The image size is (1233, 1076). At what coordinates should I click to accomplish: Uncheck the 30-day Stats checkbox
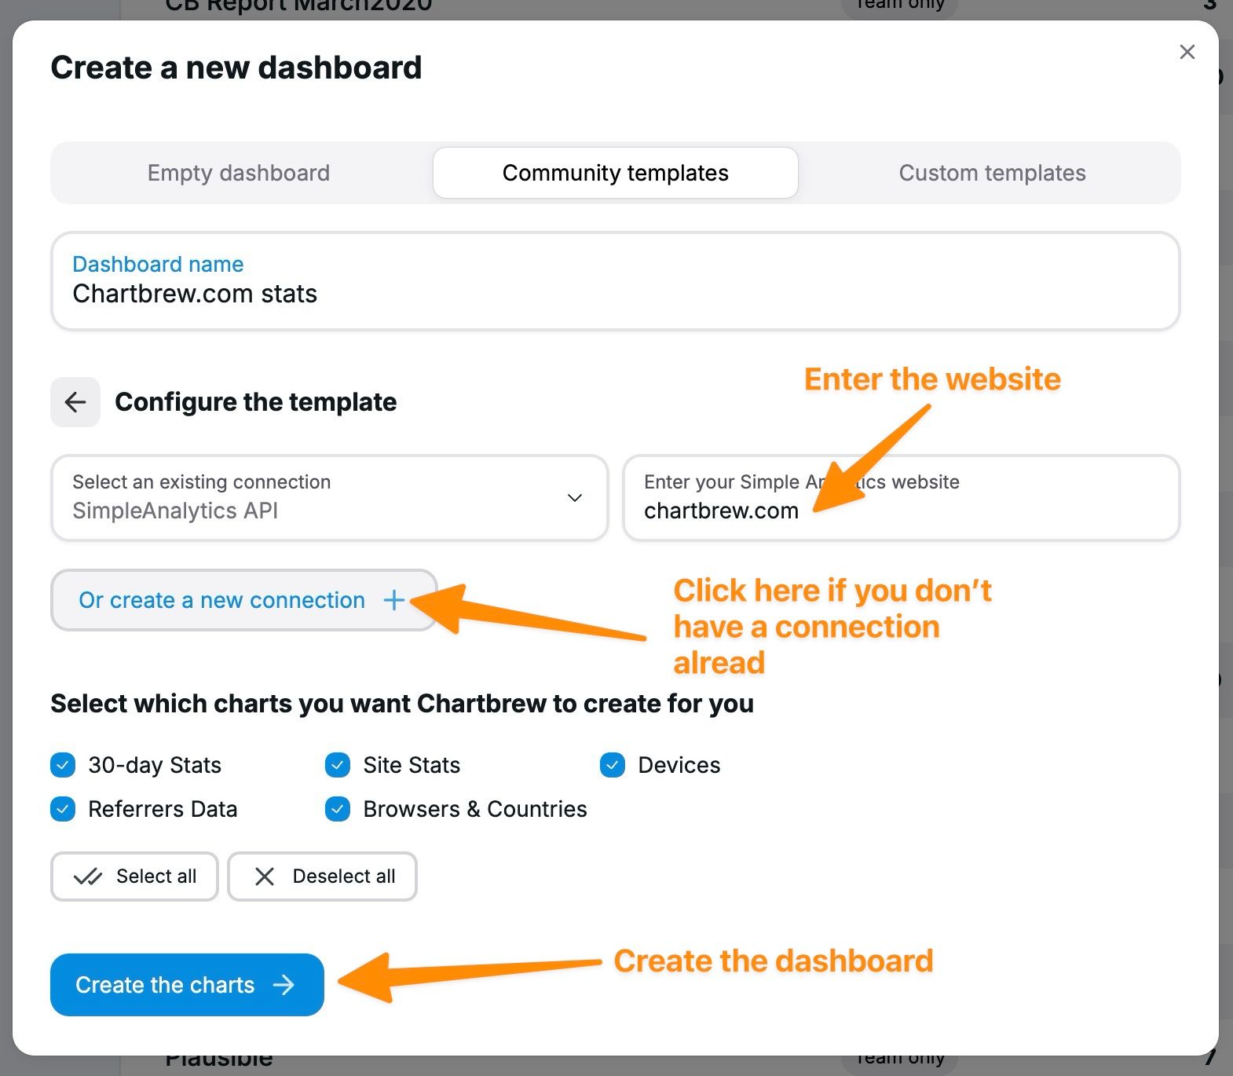(63, 765)
